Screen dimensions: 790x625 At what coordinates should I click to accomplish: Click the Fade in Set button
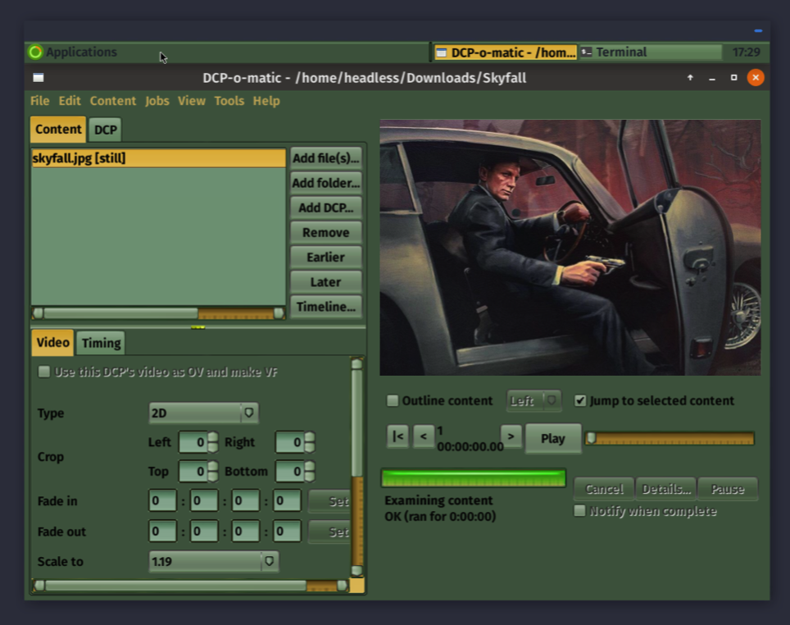point(330,501)
